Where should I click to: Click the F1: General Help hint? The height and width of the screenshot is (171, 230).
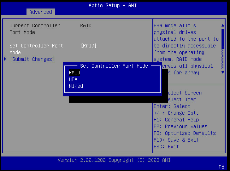pos(176,120)
